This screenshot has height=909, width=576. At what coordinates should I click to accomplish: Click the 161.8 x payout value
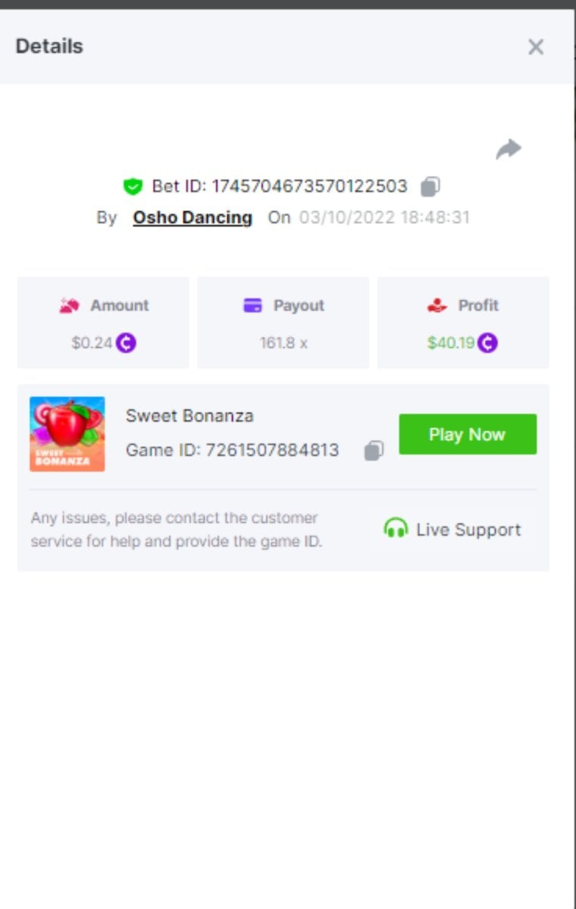pyautogui.click(x=283, y=343)
